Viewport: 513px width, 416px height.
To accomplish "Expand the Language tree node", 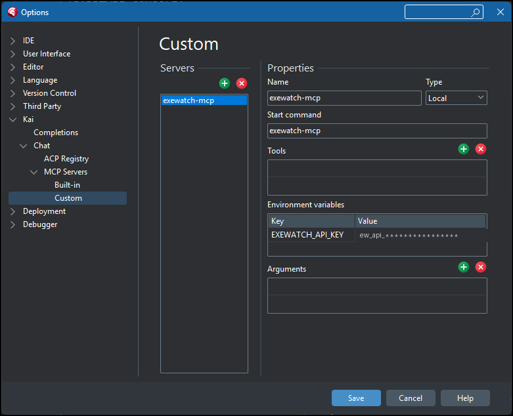I will click(12, 80).
